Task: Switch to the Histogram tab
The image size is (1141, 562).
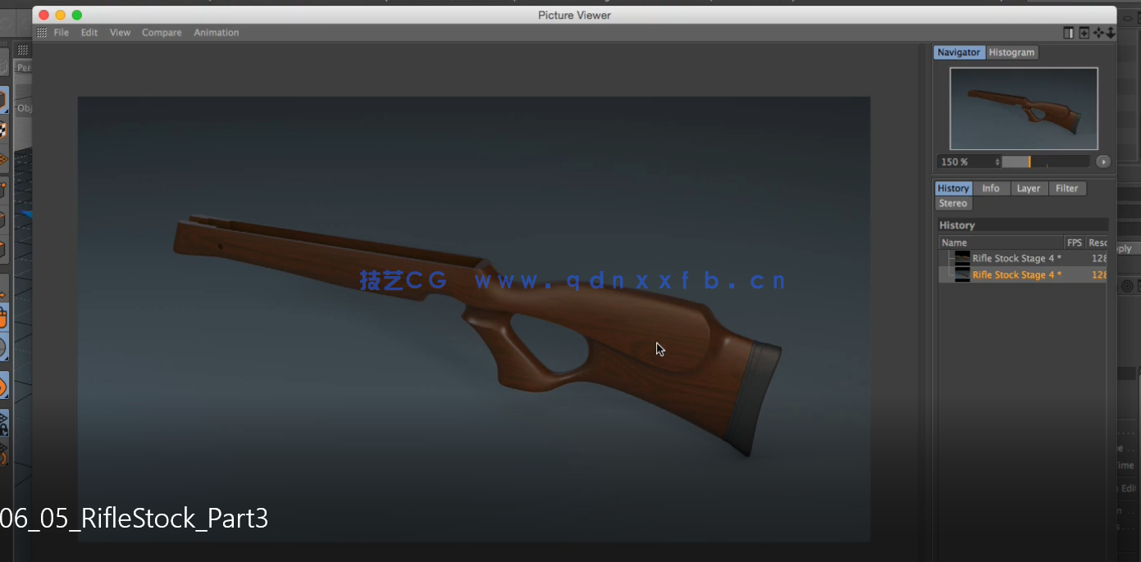Action: pyautogui.click(x=1011, y=52)
